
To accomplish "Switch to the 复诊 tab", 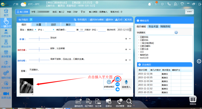I will [68, 25].
